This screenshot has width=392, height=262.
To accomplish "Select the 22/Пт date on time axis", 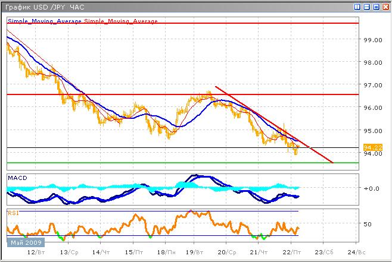I will click(292, 252).
